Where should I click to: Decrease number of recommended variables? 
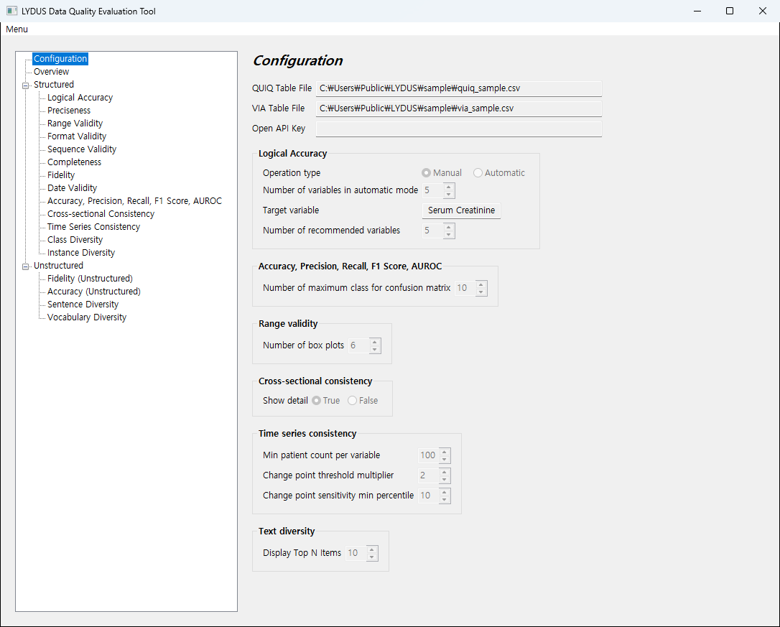point(449,235)
